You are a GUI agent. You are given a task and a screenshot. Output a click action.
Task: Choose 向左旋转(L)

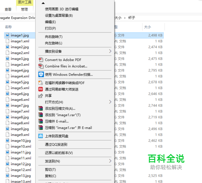pyautogui.click(x=54, y=43)
